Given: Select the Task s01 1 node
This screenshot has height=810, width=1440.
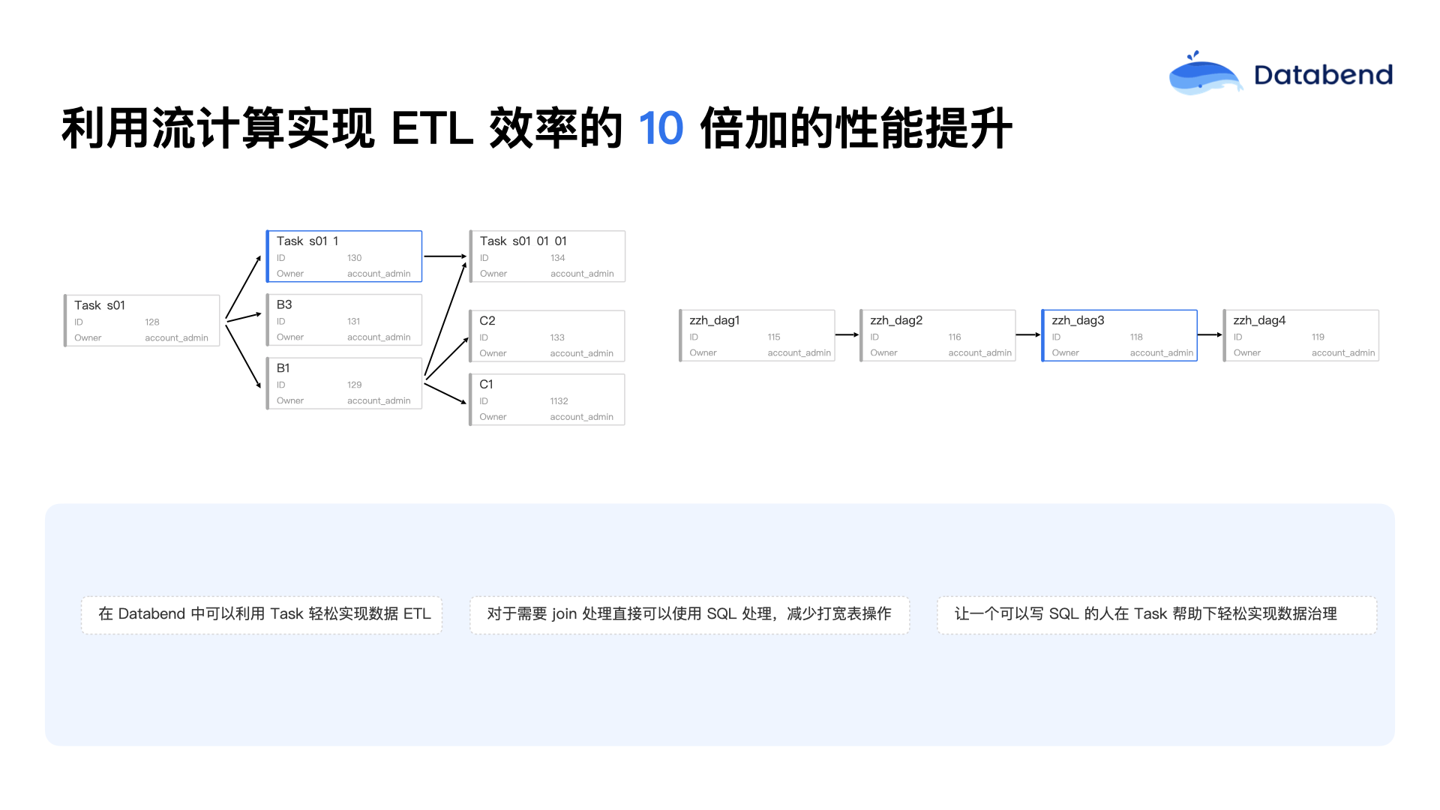Looking at the screenshot, I should (344, 256).
